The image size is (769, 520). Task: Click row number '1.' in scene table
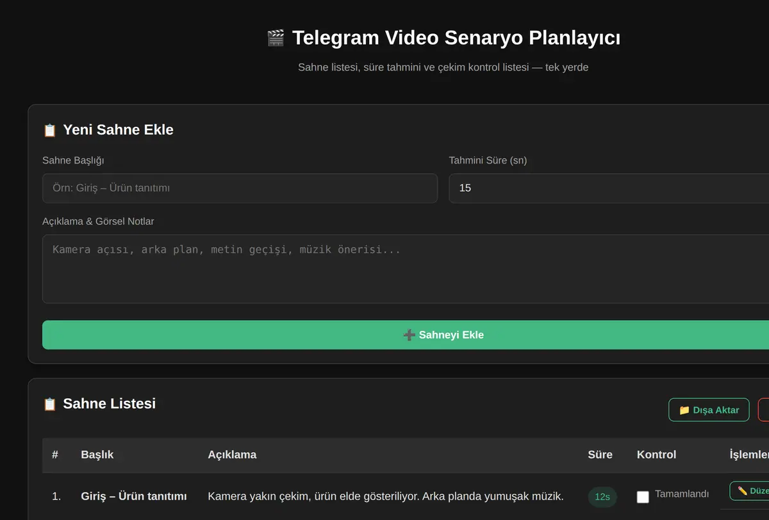[x=56, y=496]
